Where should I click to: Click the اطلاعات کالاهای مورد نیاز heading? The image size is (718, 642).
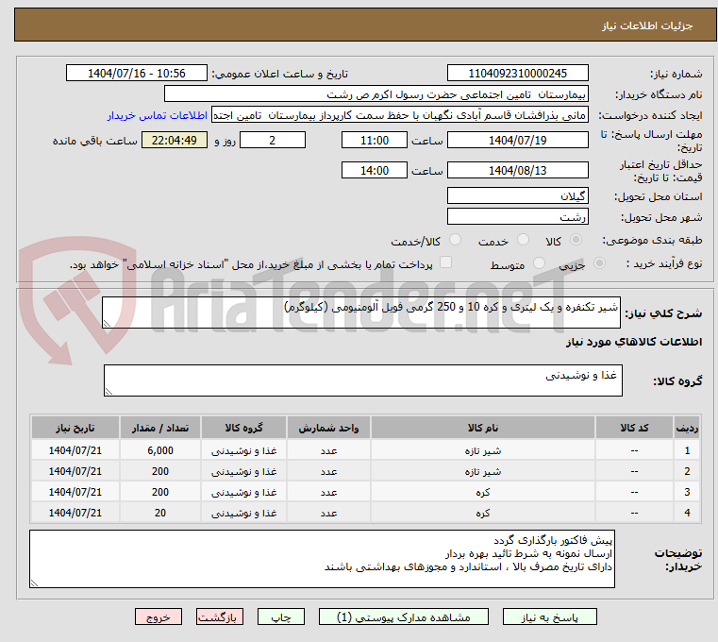634,342
